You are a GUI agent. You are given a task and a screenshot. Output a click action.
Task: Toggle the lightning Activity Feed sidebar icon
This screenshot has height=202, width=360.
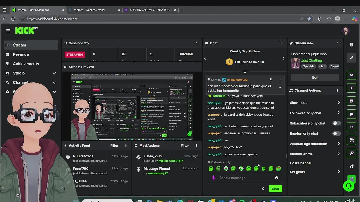tap(352, 88)
